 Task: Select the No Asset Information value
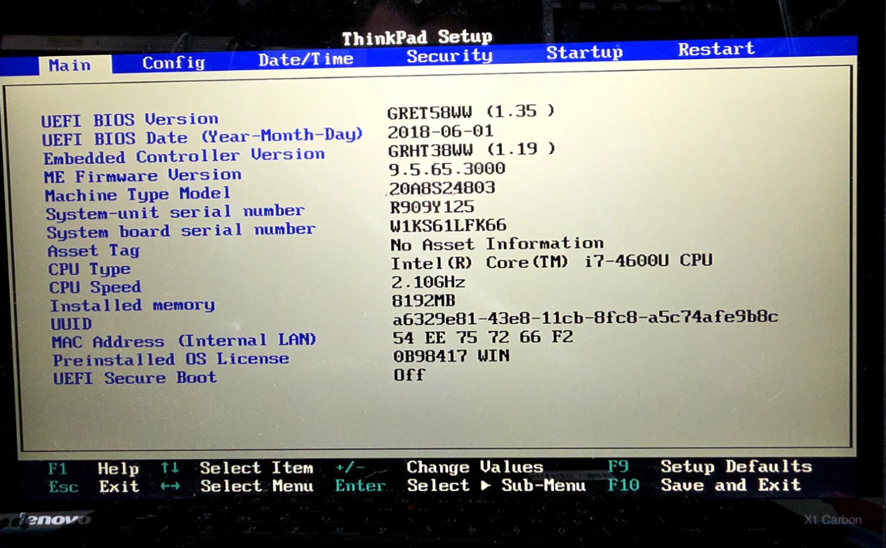pyautogui.click(x=497, y=244)
